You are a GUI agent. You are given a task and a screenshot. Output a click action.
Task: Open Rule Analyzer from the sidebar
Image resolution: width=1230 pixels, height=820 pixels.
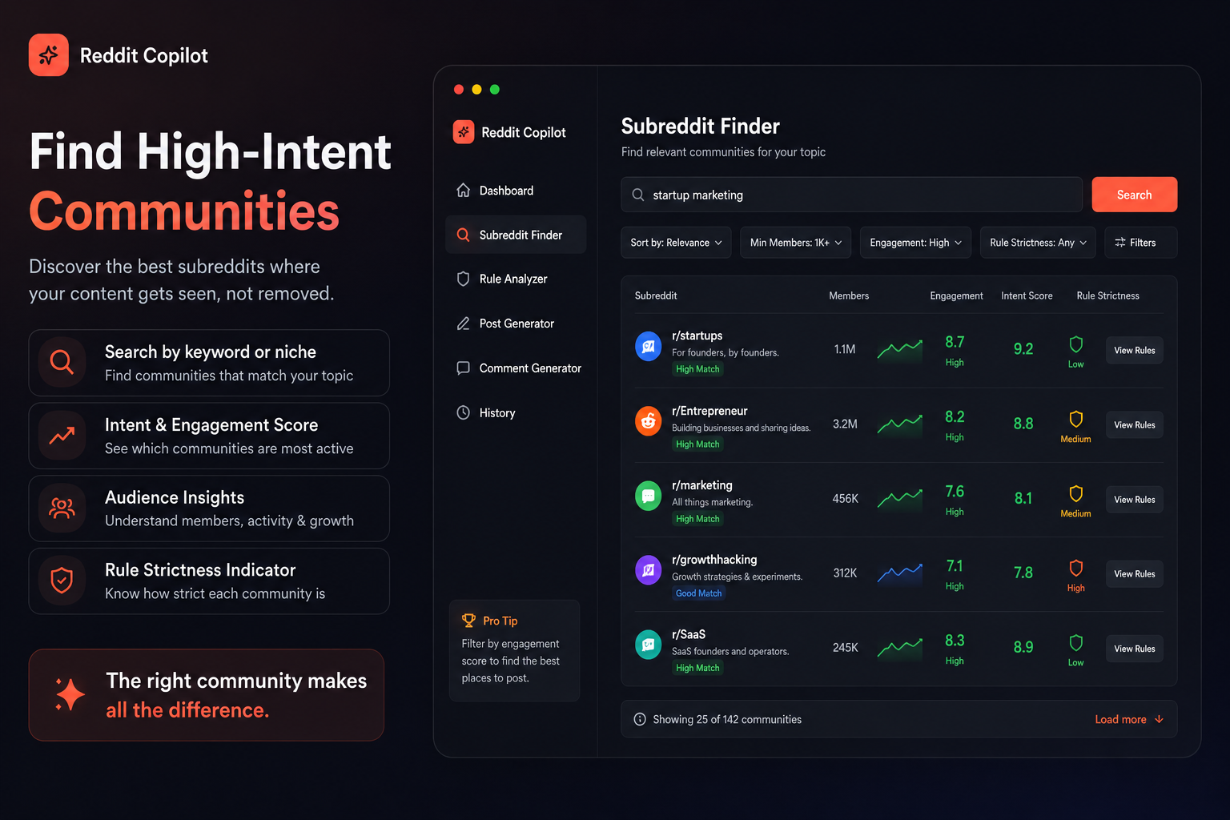[x=516, y=279]
